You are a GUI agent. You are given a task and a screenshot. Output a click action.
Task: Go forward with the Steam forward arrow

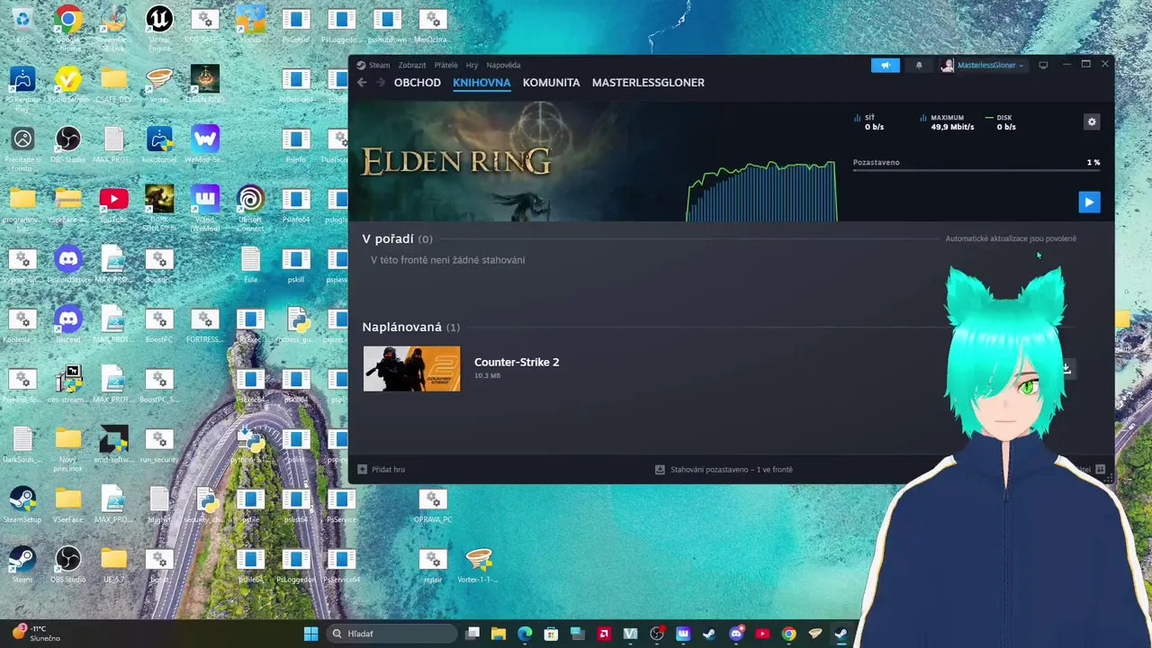381,83
